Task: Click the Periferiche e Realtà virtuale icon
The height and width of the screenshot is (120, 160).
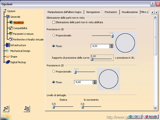Action: tap(11, 39)
